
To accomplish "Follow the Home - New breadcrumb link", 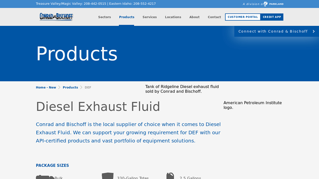I will (x=46, y=88).
